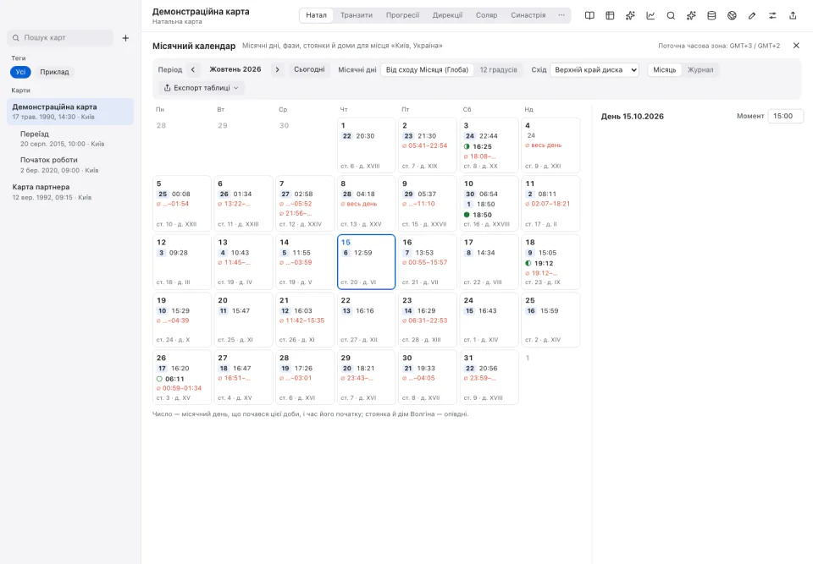Open the Соляр tab
813x564 pixels.
point(486,15)
